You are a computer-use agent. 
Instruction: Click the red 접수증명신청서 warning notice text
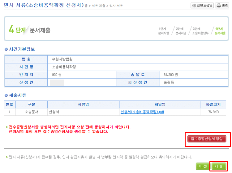70,129
